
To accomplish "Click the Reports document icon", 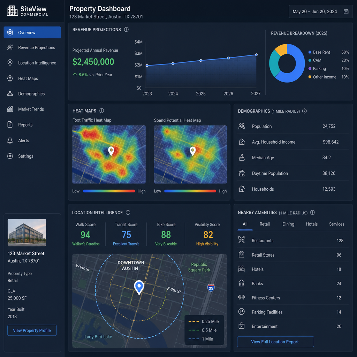I will (10, 124).
